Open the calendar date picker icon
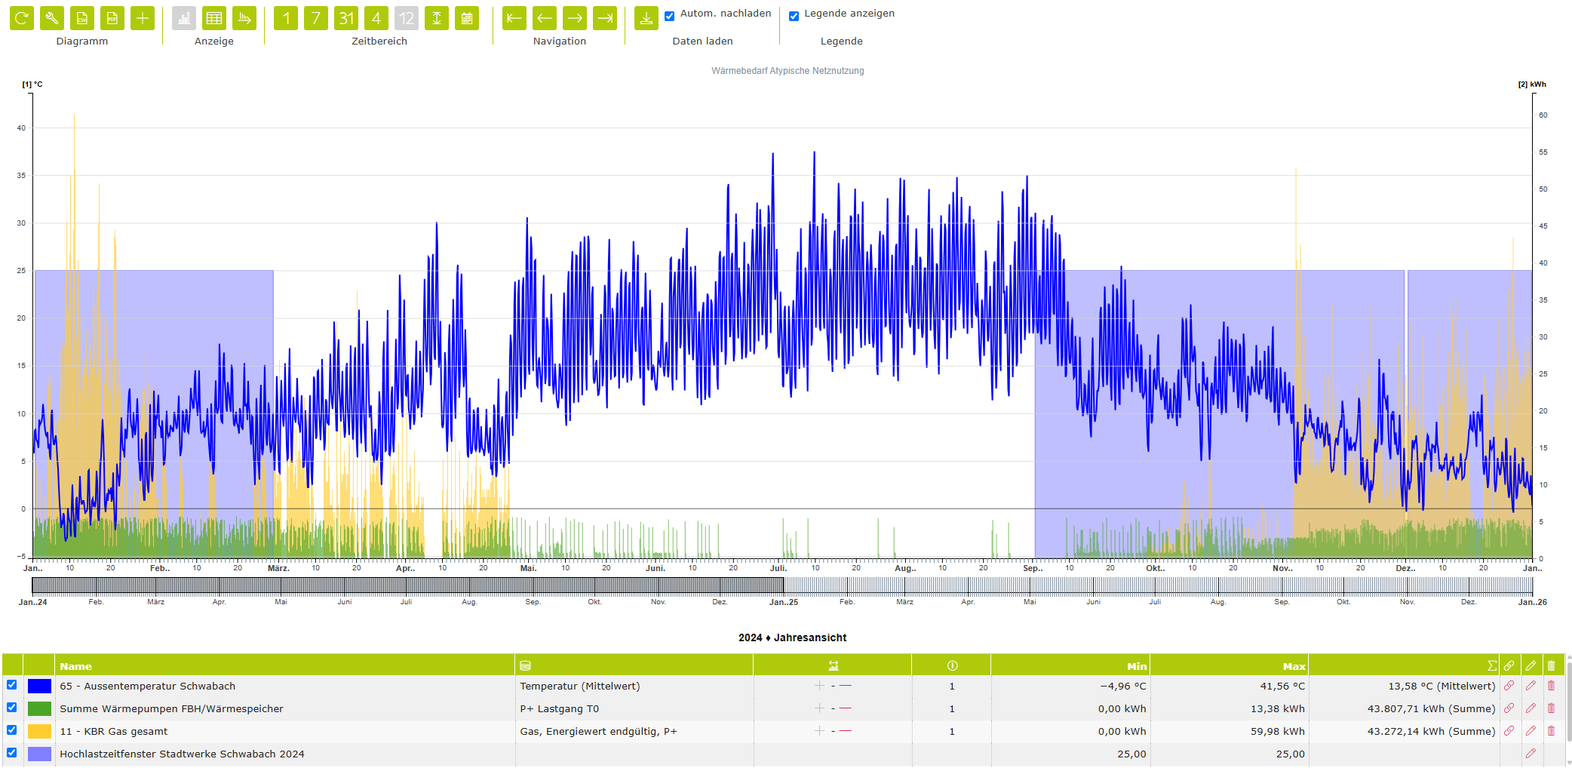The image size is (1572, 771). [x=467, y=18]
